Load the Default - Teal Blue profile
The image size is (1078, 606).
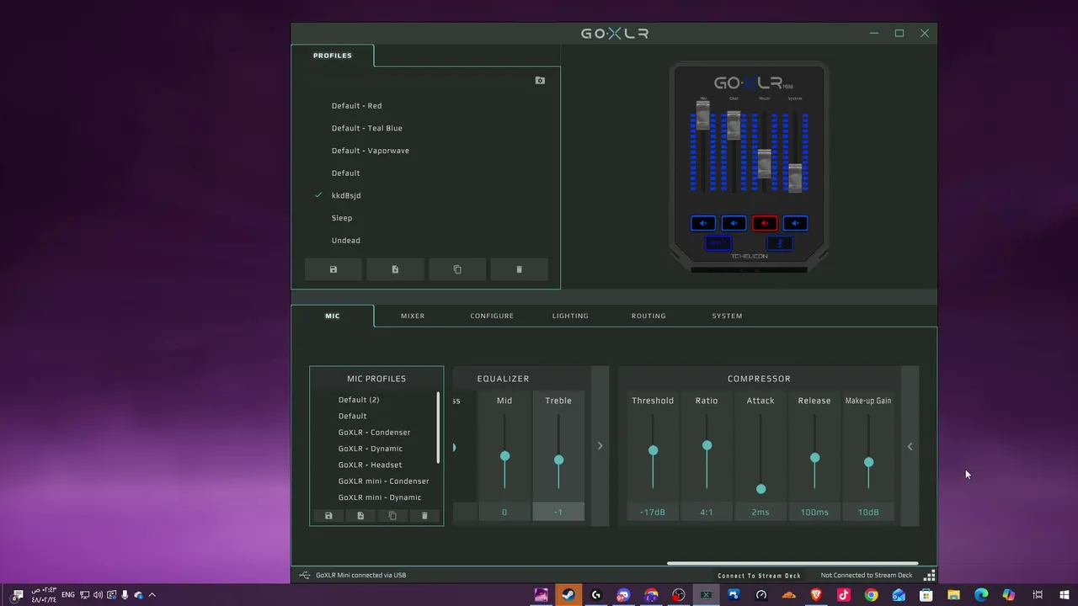click(367, 128)
